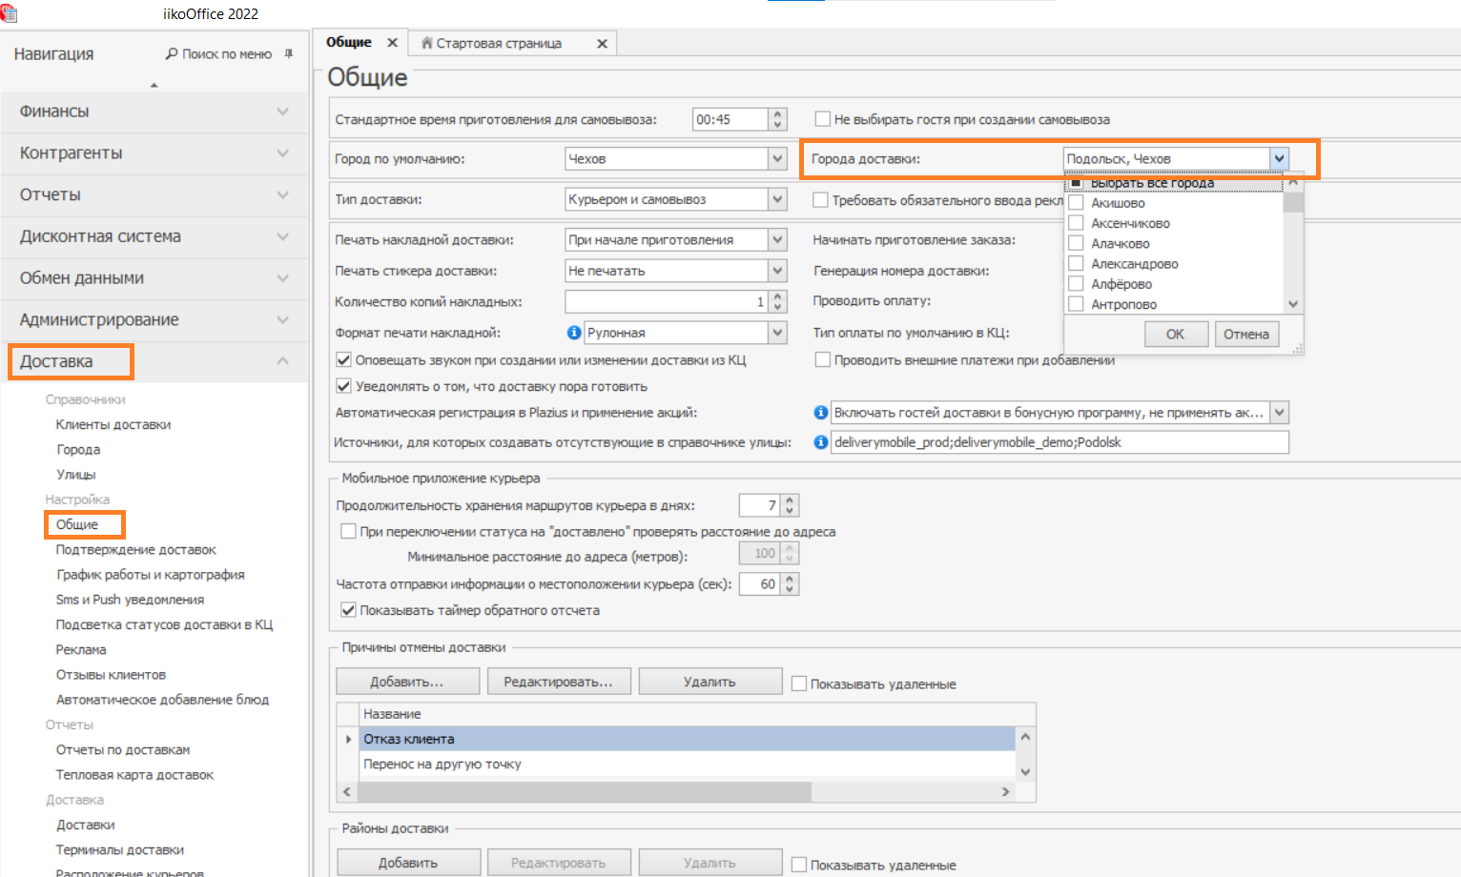Open Город по умолчанию dropdown
This screenshot has width=1461, height=877.
point(777,159)
